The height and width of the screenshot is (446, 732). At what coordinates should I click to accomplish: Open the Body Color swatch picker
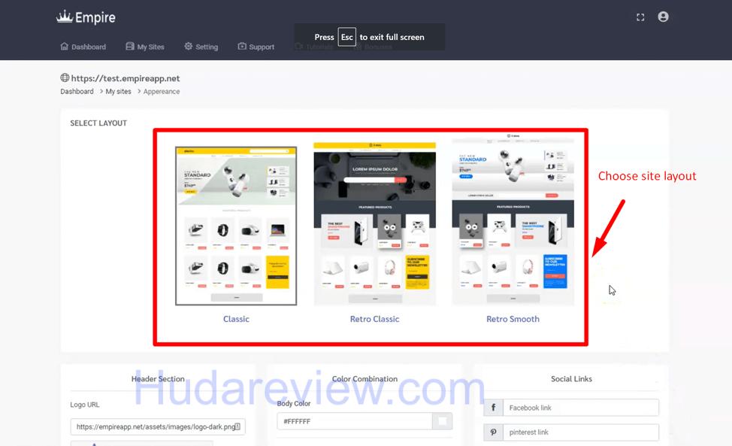point(442,421)
